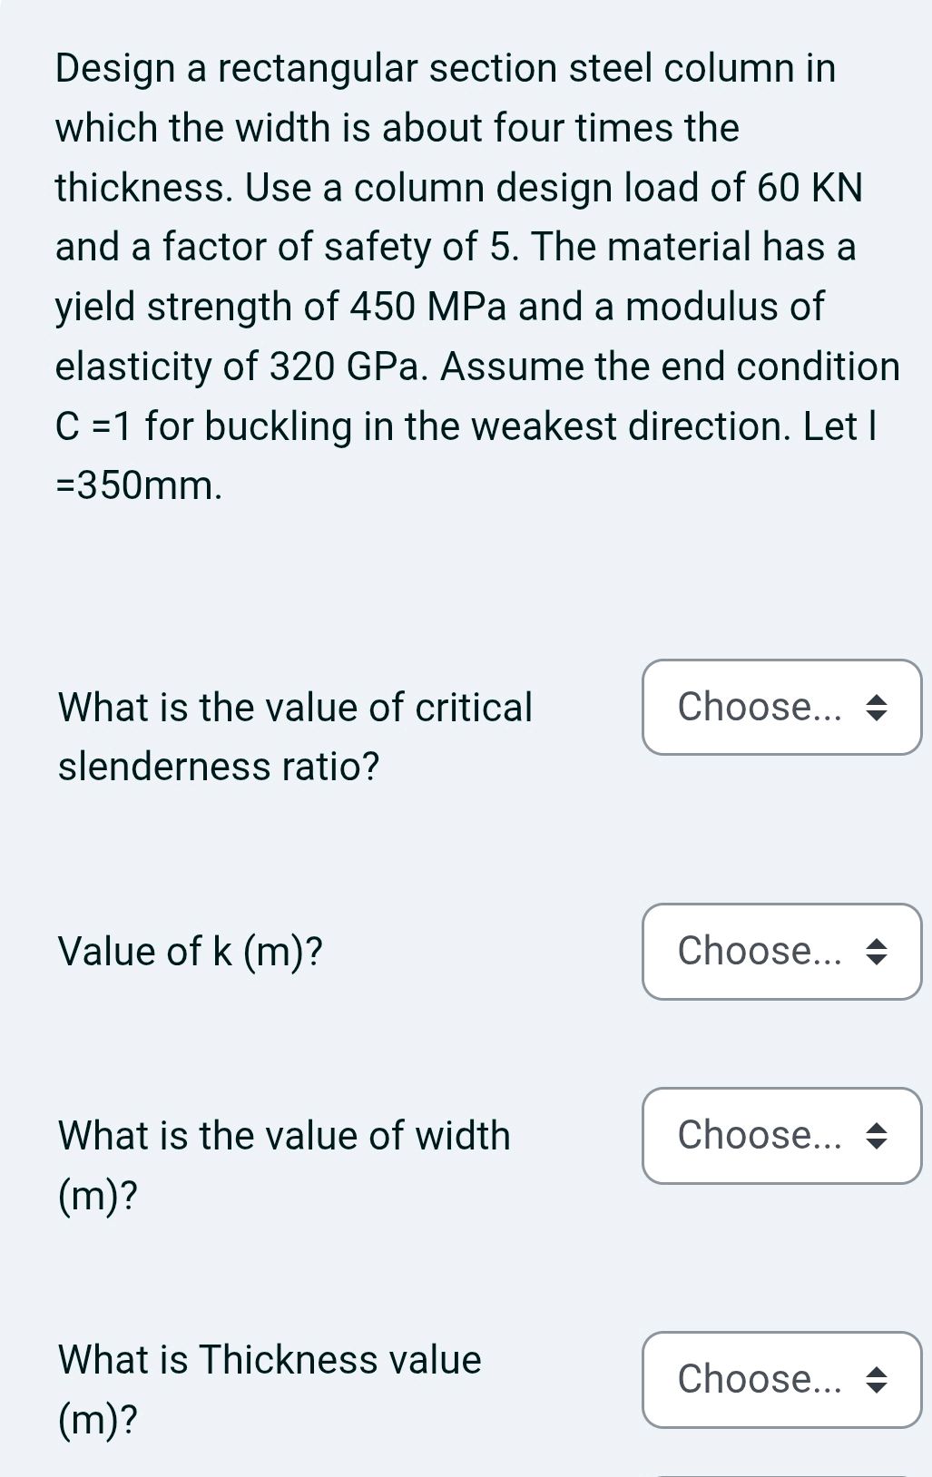Screen dimensions: 932x1477
Task: Click the up-down arrow icon for k value
Action: [x=876, y=952]
